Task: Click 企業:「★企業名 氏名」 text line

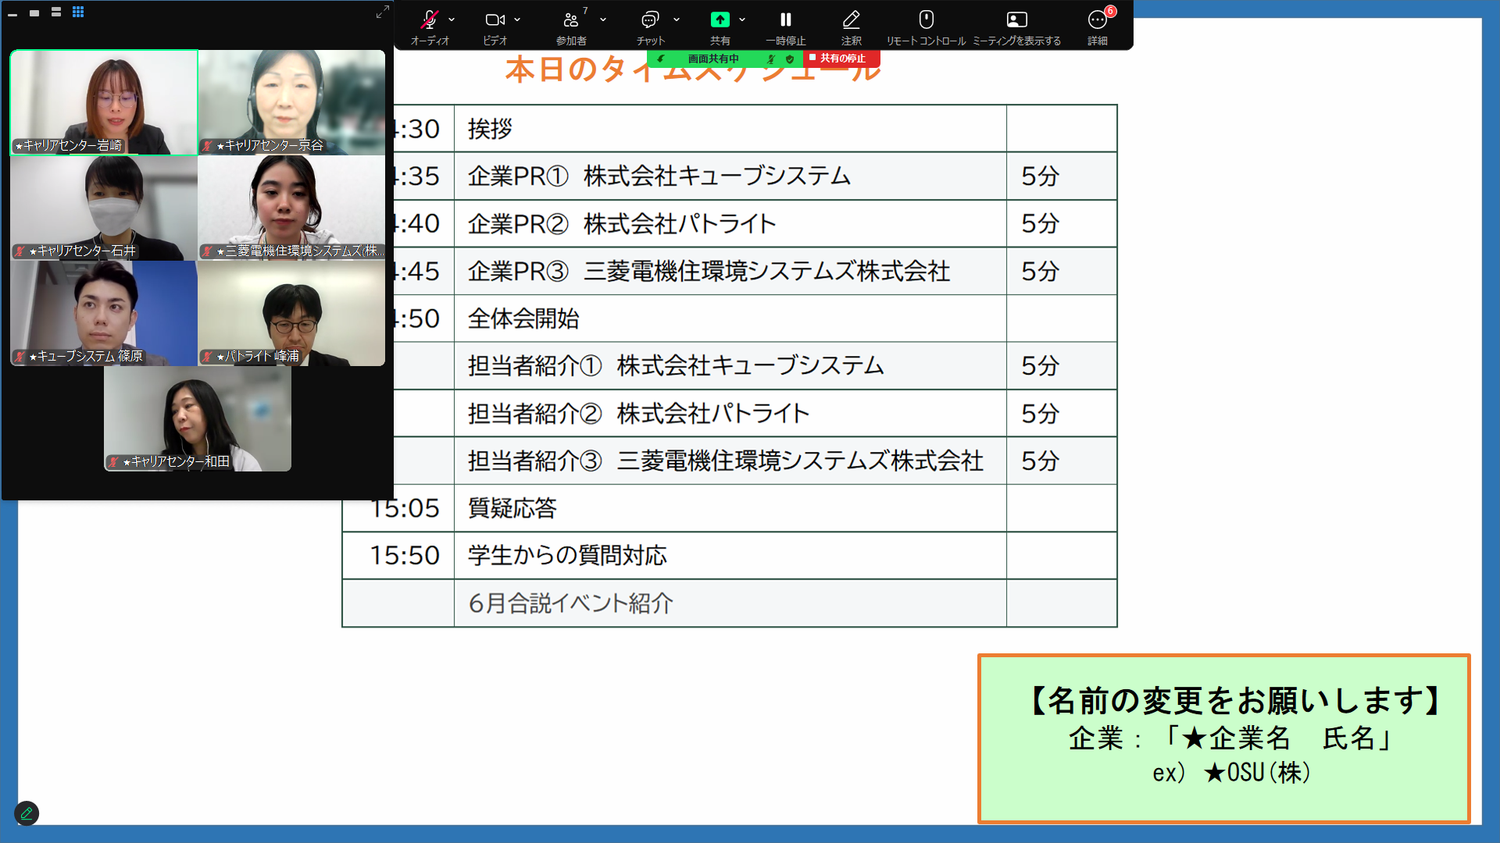Action: point(1231,738)
